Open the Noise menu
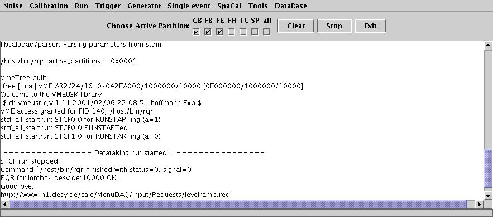Viewport: 493px width, 217px height. coord(13,6)
